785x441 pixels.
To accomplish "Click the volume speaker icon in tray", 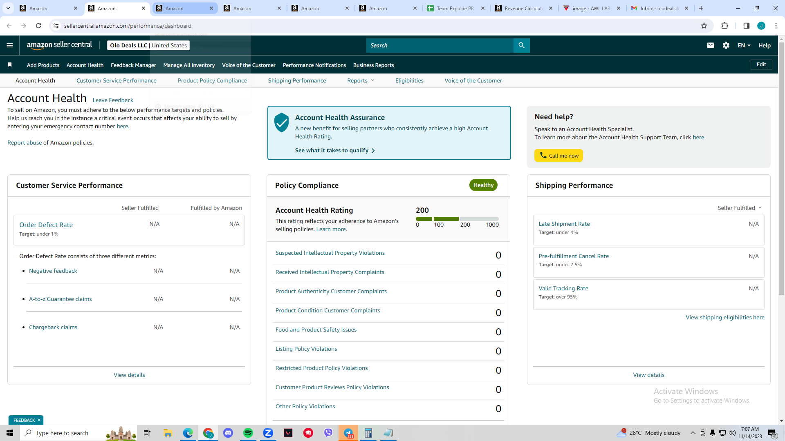I will 732,433.
